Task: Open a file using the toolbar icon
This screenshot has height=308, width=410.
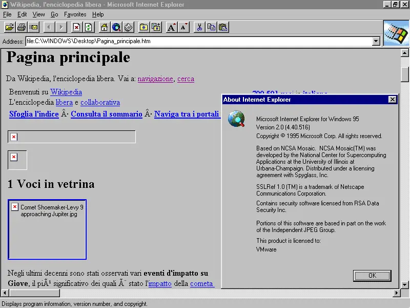Action: click(x=9, y=27)
